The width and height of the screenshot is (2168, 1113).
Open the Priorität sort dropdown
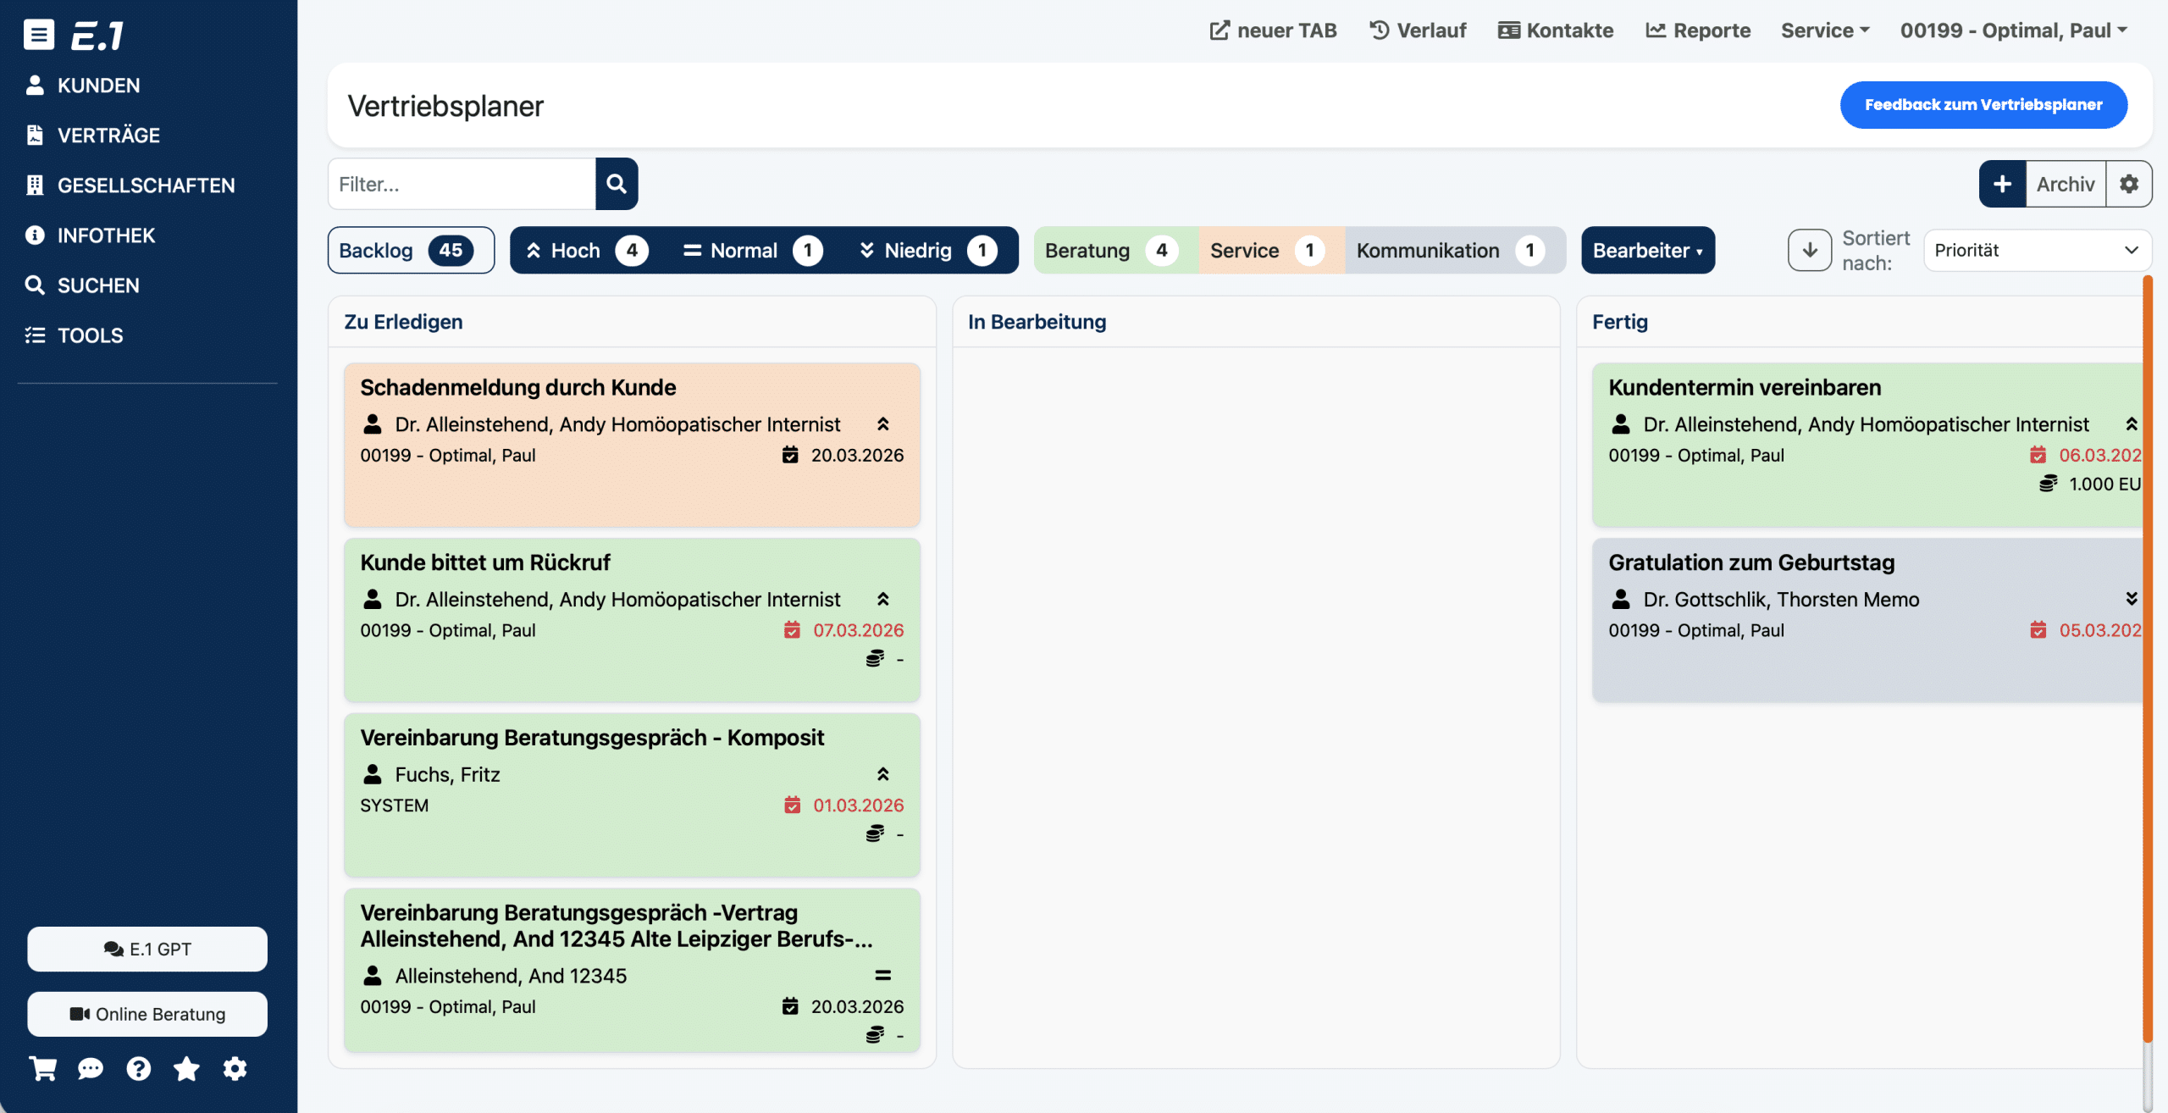click(x=2036, y=251)
